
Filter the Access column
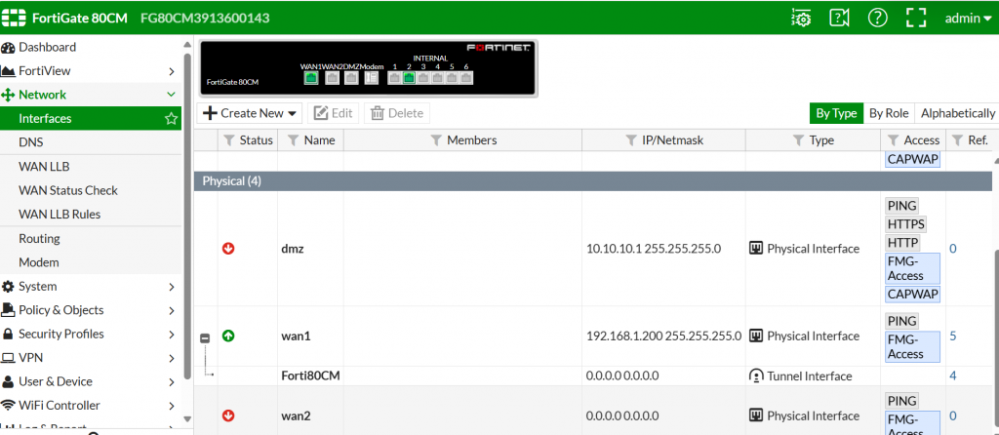(892, 140)
